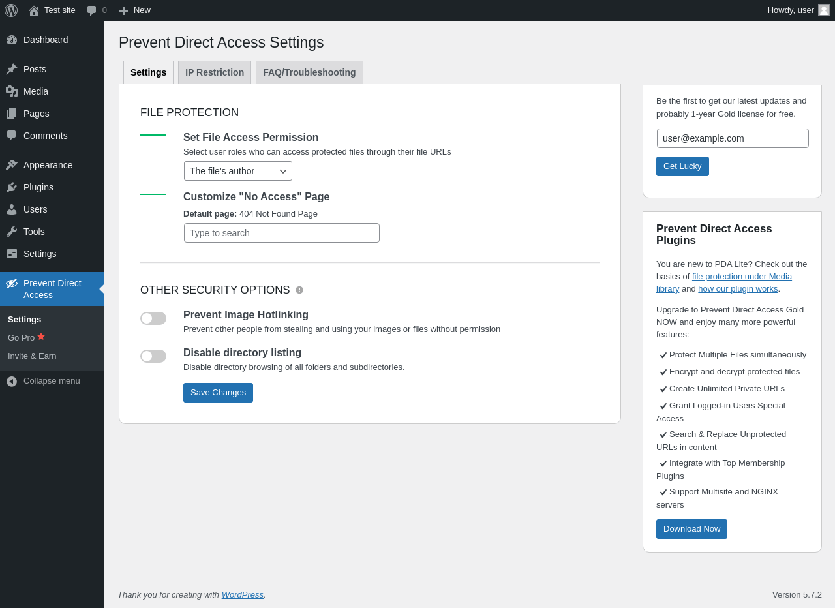Enable the Prevent Image Hotlinking toggle

(153, 318)
